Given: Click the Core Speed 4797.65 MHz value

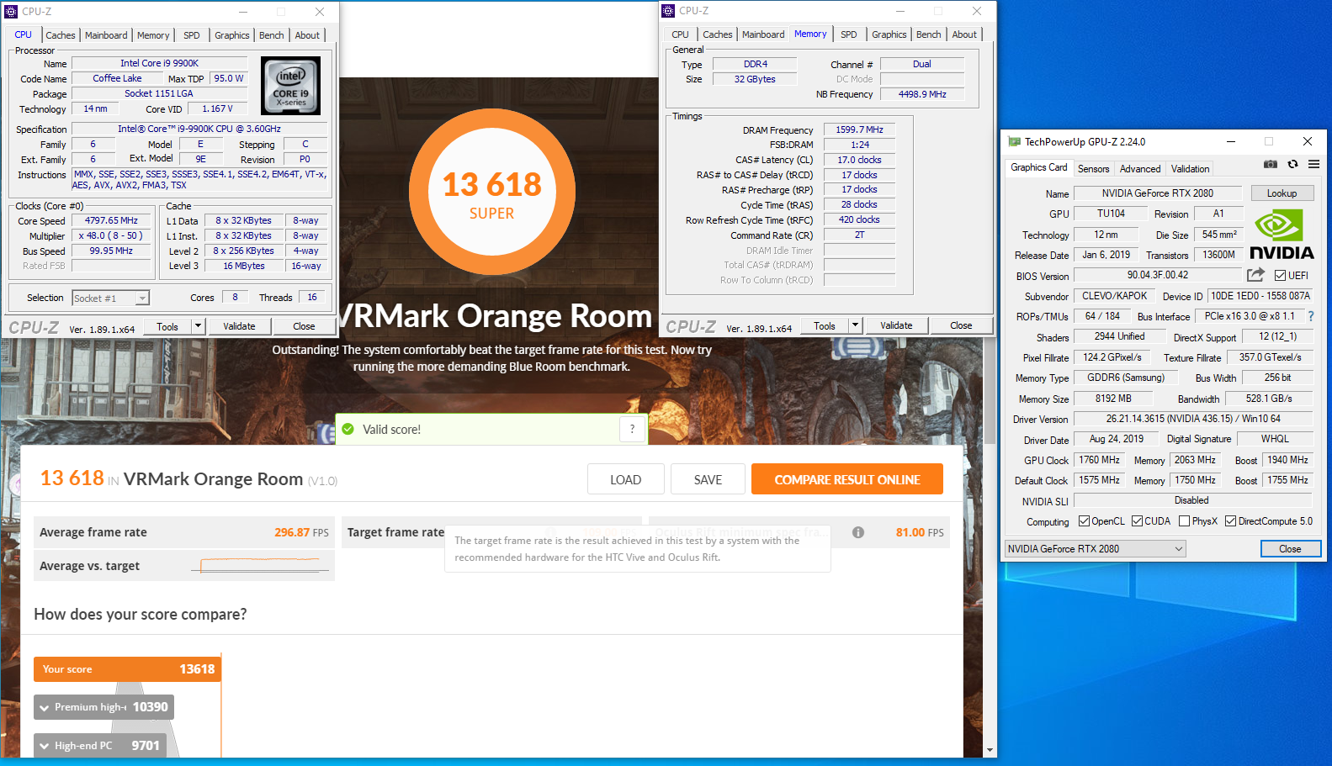Looking at the screenshot, I should point(111,220).
